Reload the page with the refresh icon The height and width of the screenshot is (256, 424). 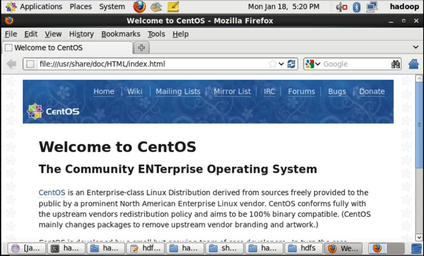point(291,64)
